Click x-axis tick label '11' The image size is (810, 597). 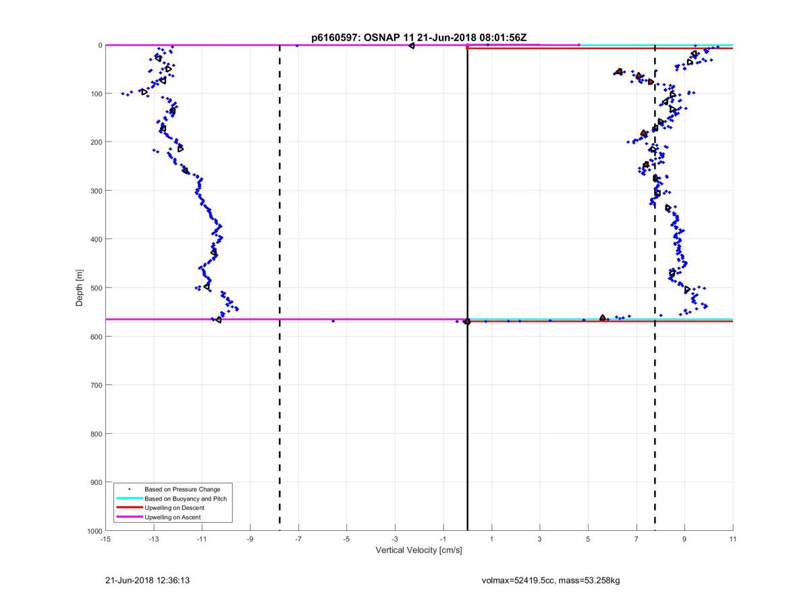point(733,540)
